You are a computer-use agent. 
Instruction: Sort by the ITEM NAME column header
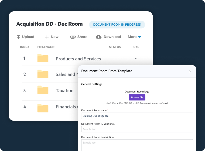click(x=46, y=47)
